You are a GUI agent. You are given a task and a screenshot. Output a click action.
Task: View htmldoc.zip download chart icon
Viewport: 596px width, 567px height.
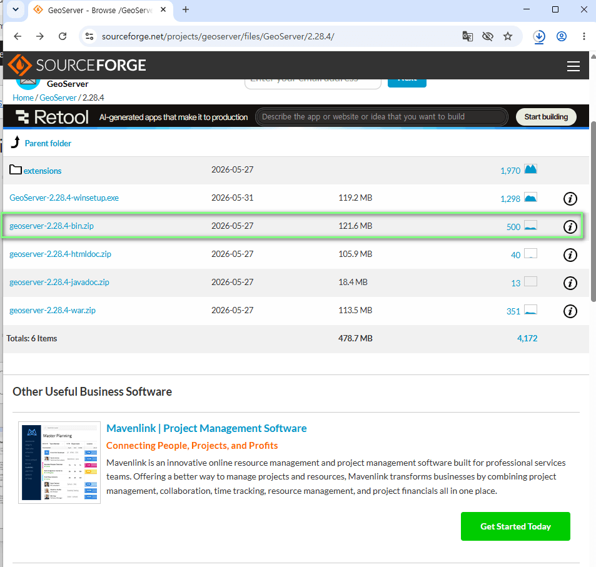[x=530, y=253]
